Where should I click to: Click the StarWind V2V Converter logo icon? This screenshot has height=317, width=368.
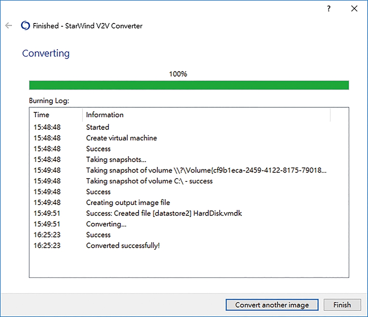(25, 26)
